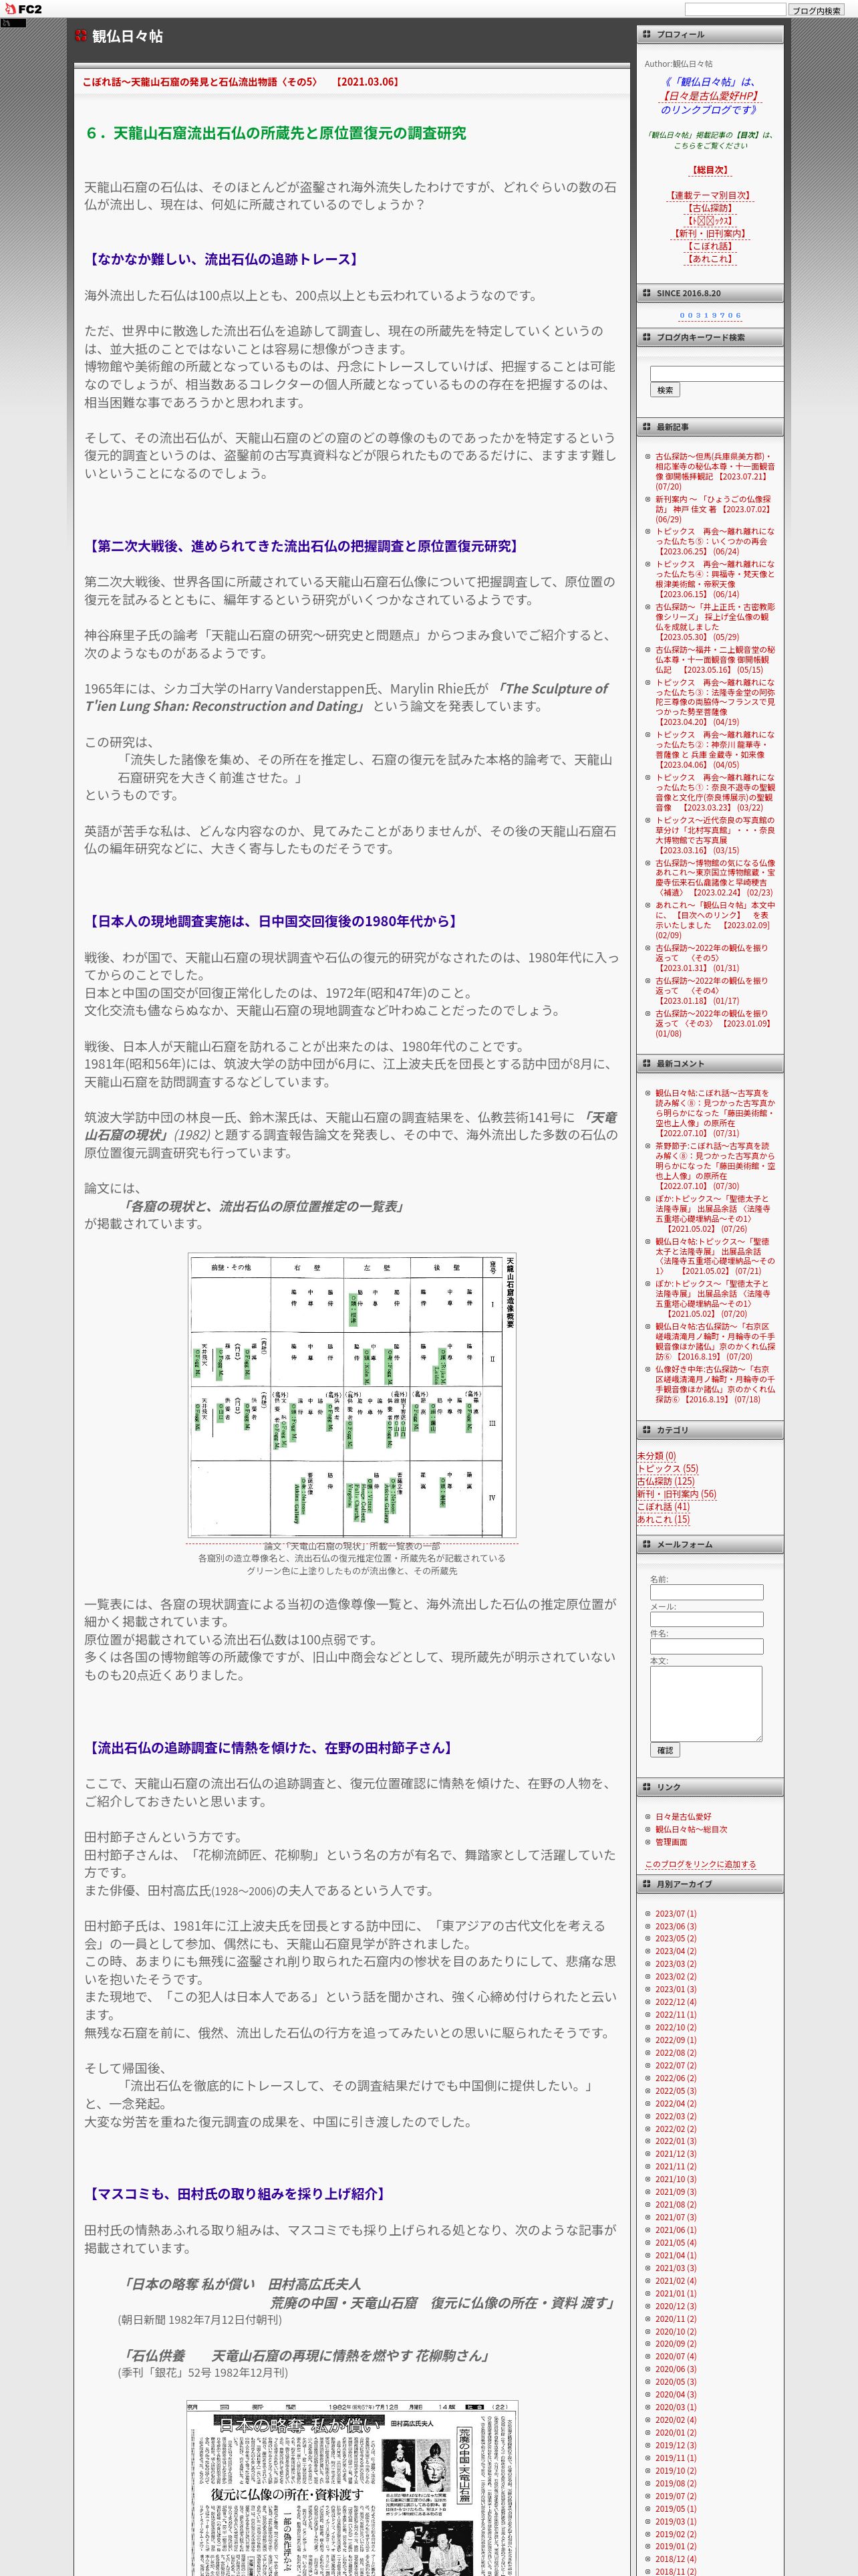
Task: Click the 最新コメント header icon
Action: 646,1063
